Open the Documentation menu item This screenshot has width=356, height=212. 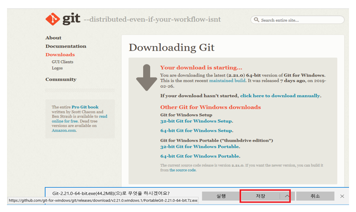pos(66,46)
